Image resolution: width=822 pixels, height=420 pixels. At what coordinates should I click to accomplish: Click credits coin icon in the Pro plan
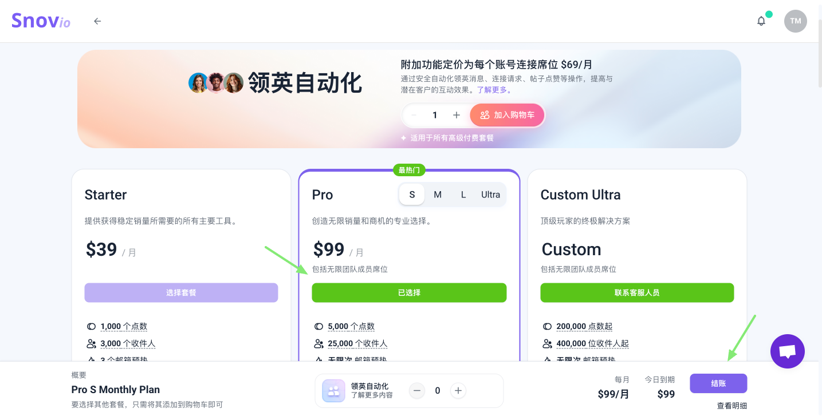coord(318,326)
